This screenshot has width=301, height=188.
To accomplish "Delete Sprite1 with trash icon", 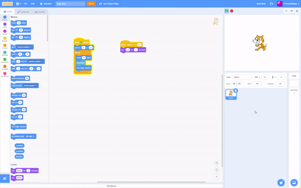I will tap(236, 91).
